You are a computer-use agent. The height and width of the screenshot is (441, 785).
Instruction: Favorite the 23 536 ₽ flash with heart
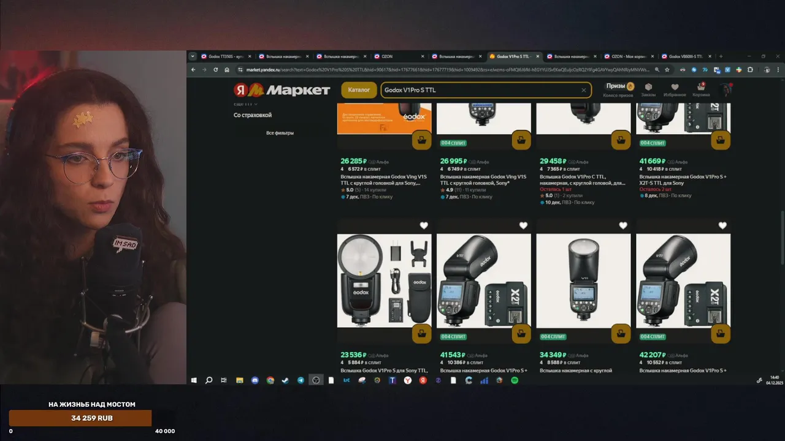coord(424,226)
